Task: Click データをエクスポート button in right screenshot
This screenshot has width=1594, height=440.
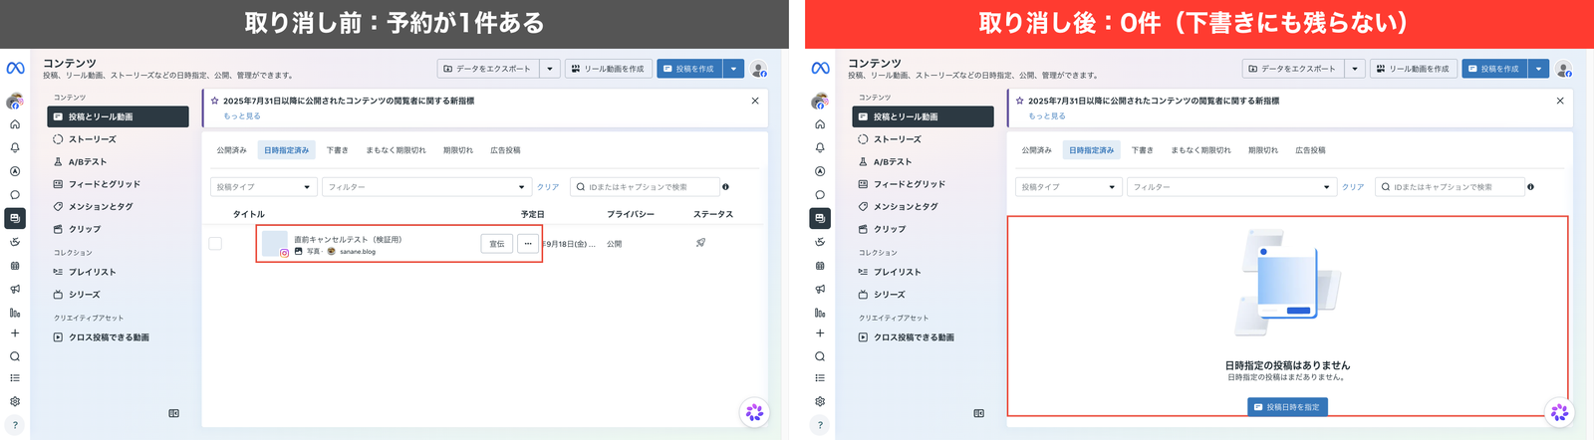Action: (x=1293, y=69)
